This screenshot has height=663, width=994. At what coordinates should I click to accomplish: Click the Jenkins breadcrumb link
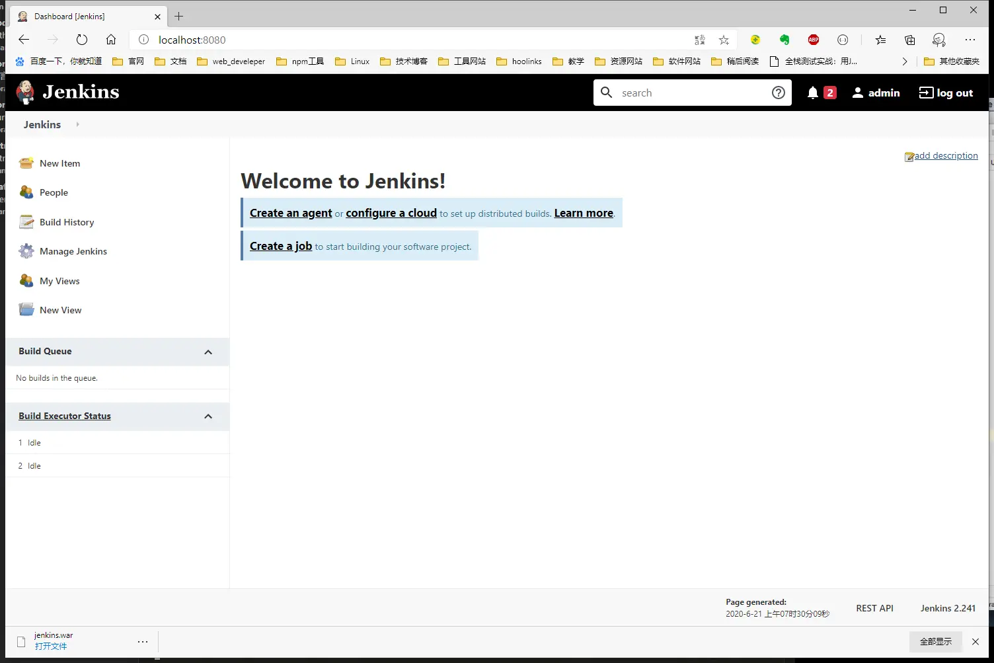pyautogui.click(x=42, y=124)
